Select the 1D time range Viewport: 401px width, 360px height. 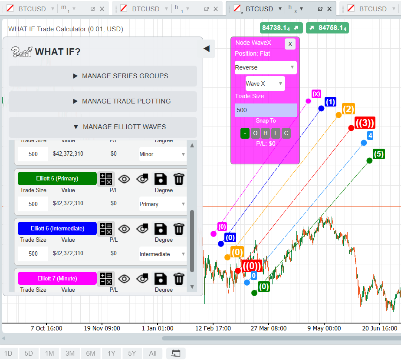tap(8, 353)
